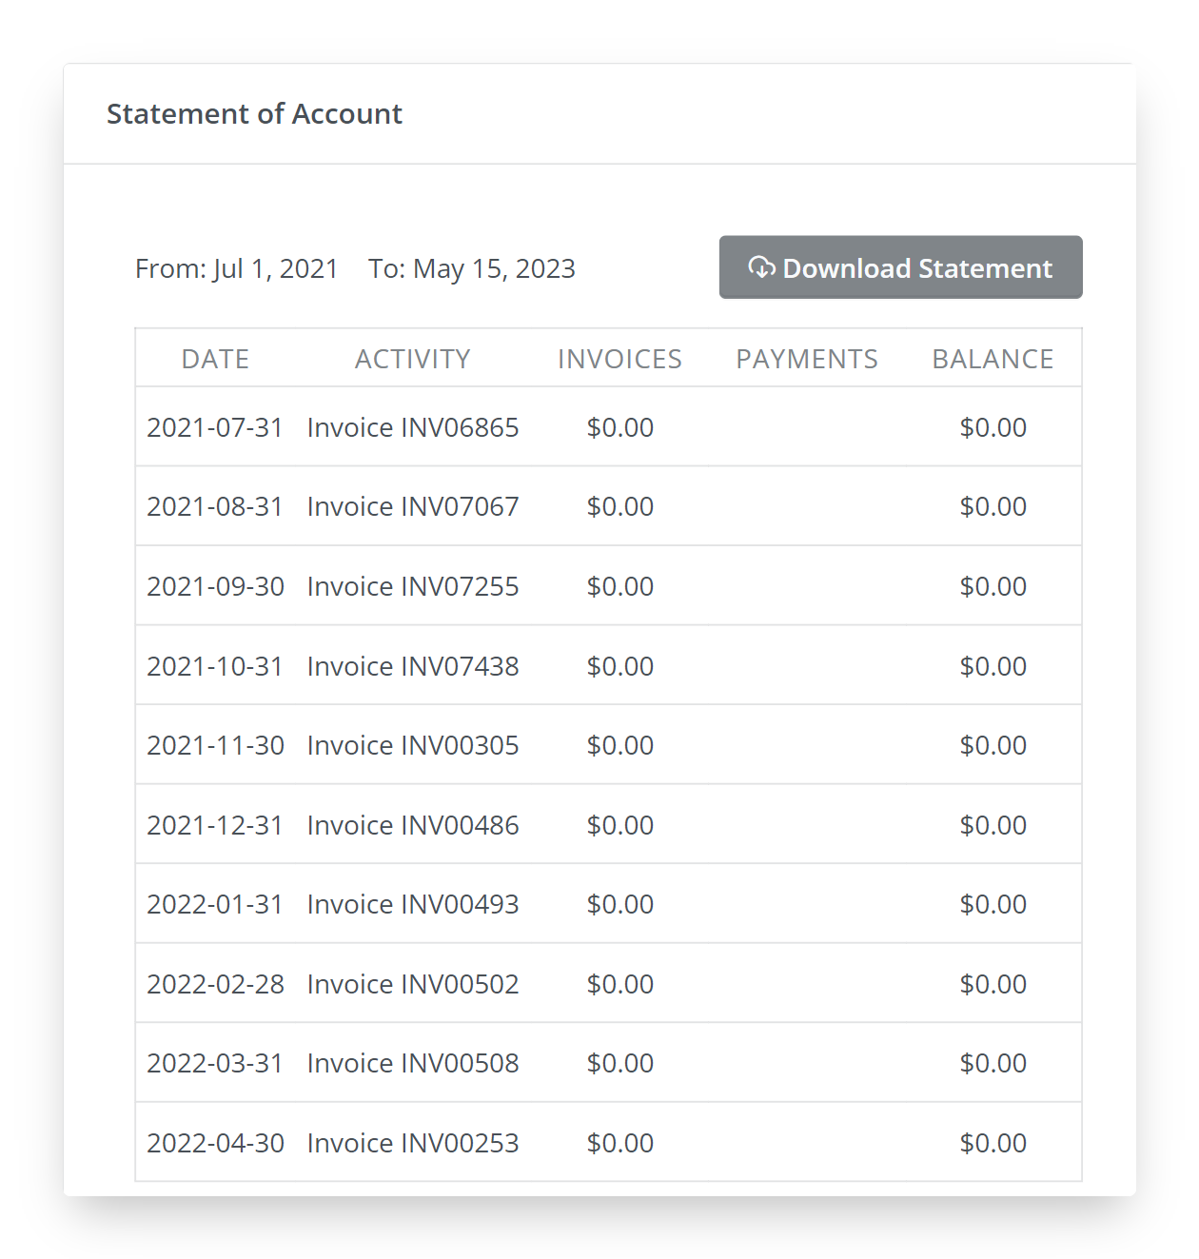Click the 2021-07-31 date cell

pos(215,427)
